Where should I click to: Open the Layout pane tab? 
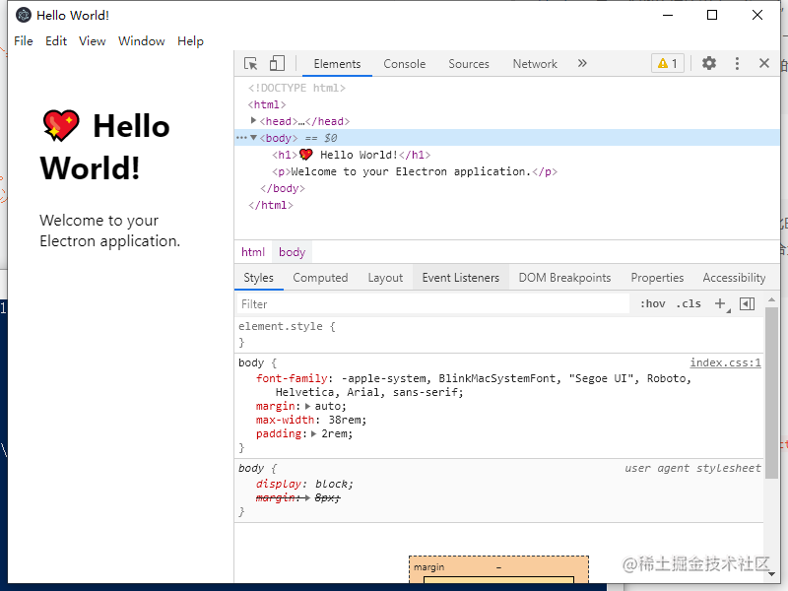click(385, 278)
